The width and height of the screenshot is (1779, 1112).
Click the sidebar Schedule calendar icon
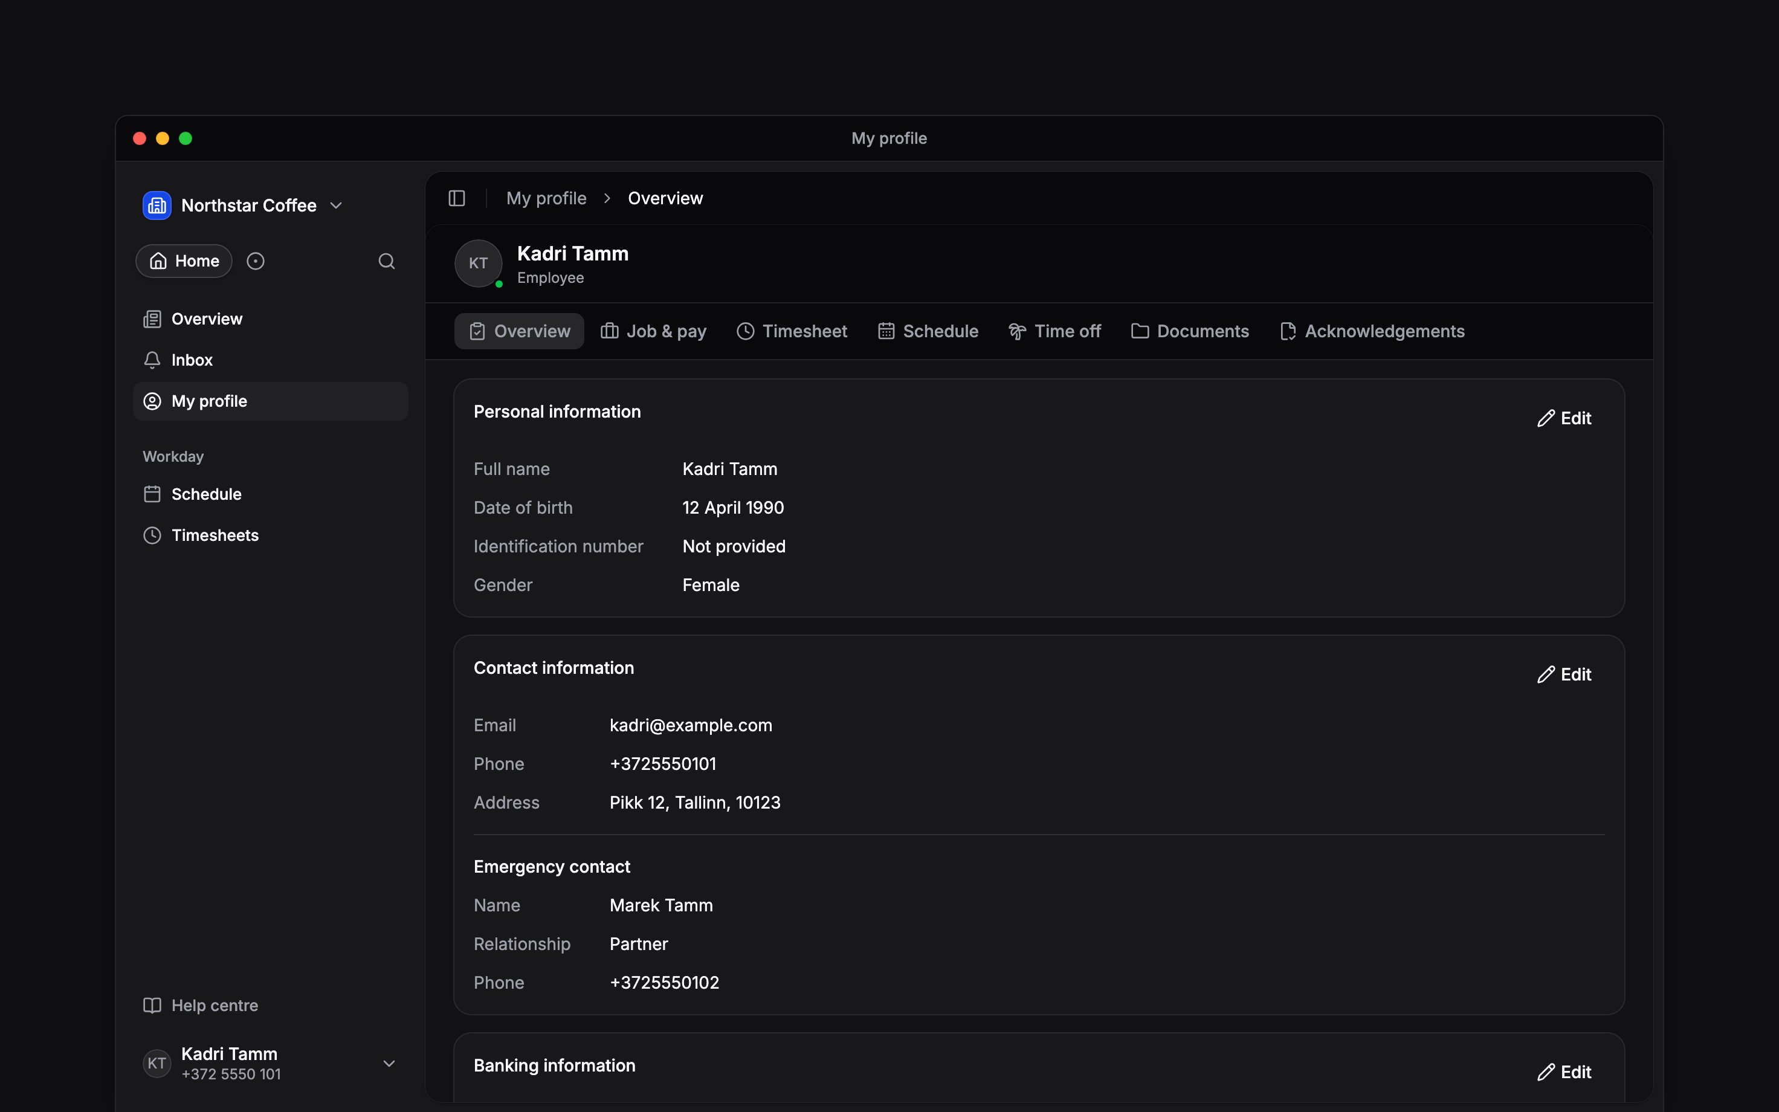point(152,494)
